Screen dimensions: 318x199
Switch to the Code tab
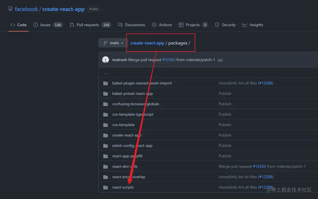(x=18, y=25)
